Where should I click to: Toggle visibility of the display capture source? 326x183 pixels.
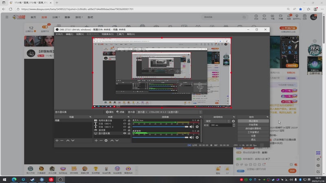click(x=125, y=133)
